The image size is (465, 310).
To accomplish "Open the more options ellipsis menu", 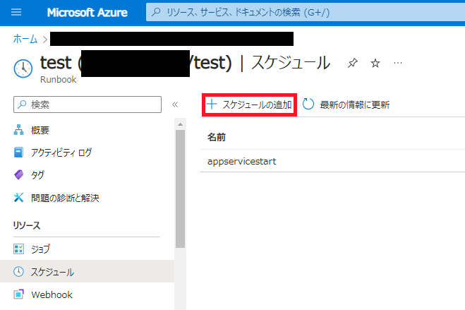I will pyautogui.click(x=398, y=63).
